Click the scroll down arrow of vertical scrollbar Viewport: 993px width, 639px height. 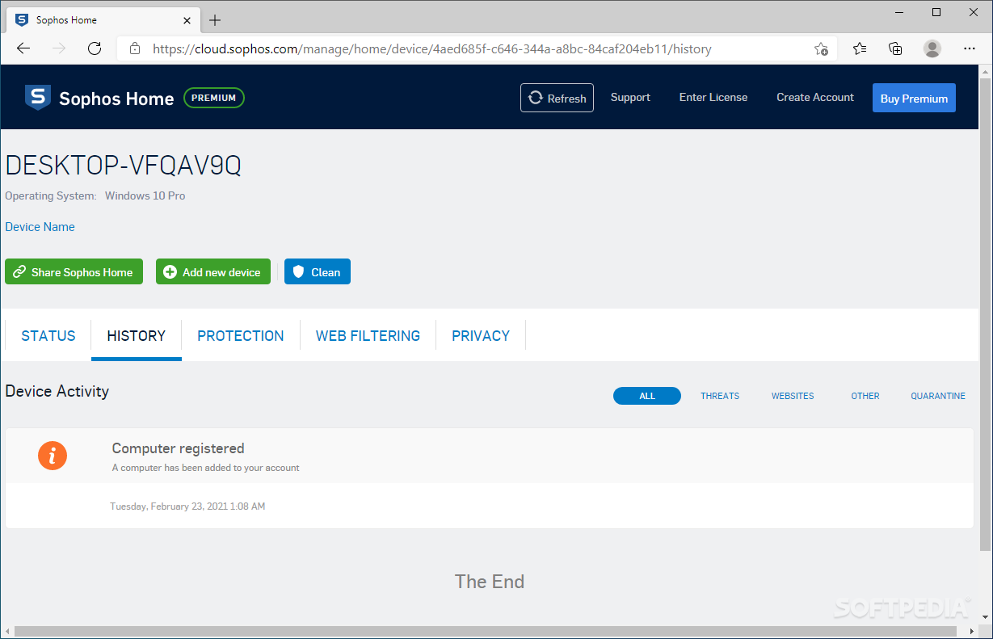[x=985, y=618]
